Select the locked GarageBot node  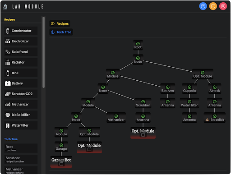coord(61,162)
